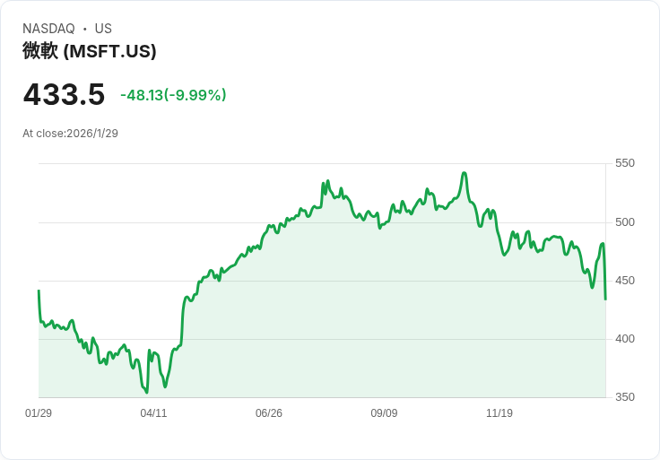
Task: Click the 09/09 date on x-axis
Action: tap(384, 413)
